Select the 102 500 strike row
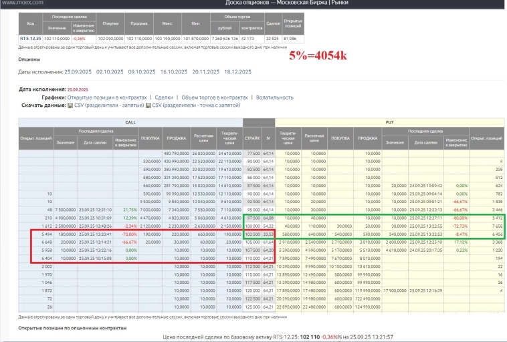 252,234
